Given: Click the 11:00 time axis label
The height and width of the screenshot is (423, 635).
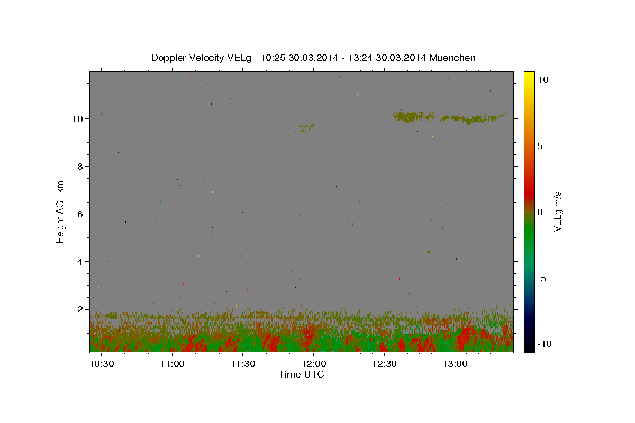Looking at the screenshot, I should tap(171, 364).
